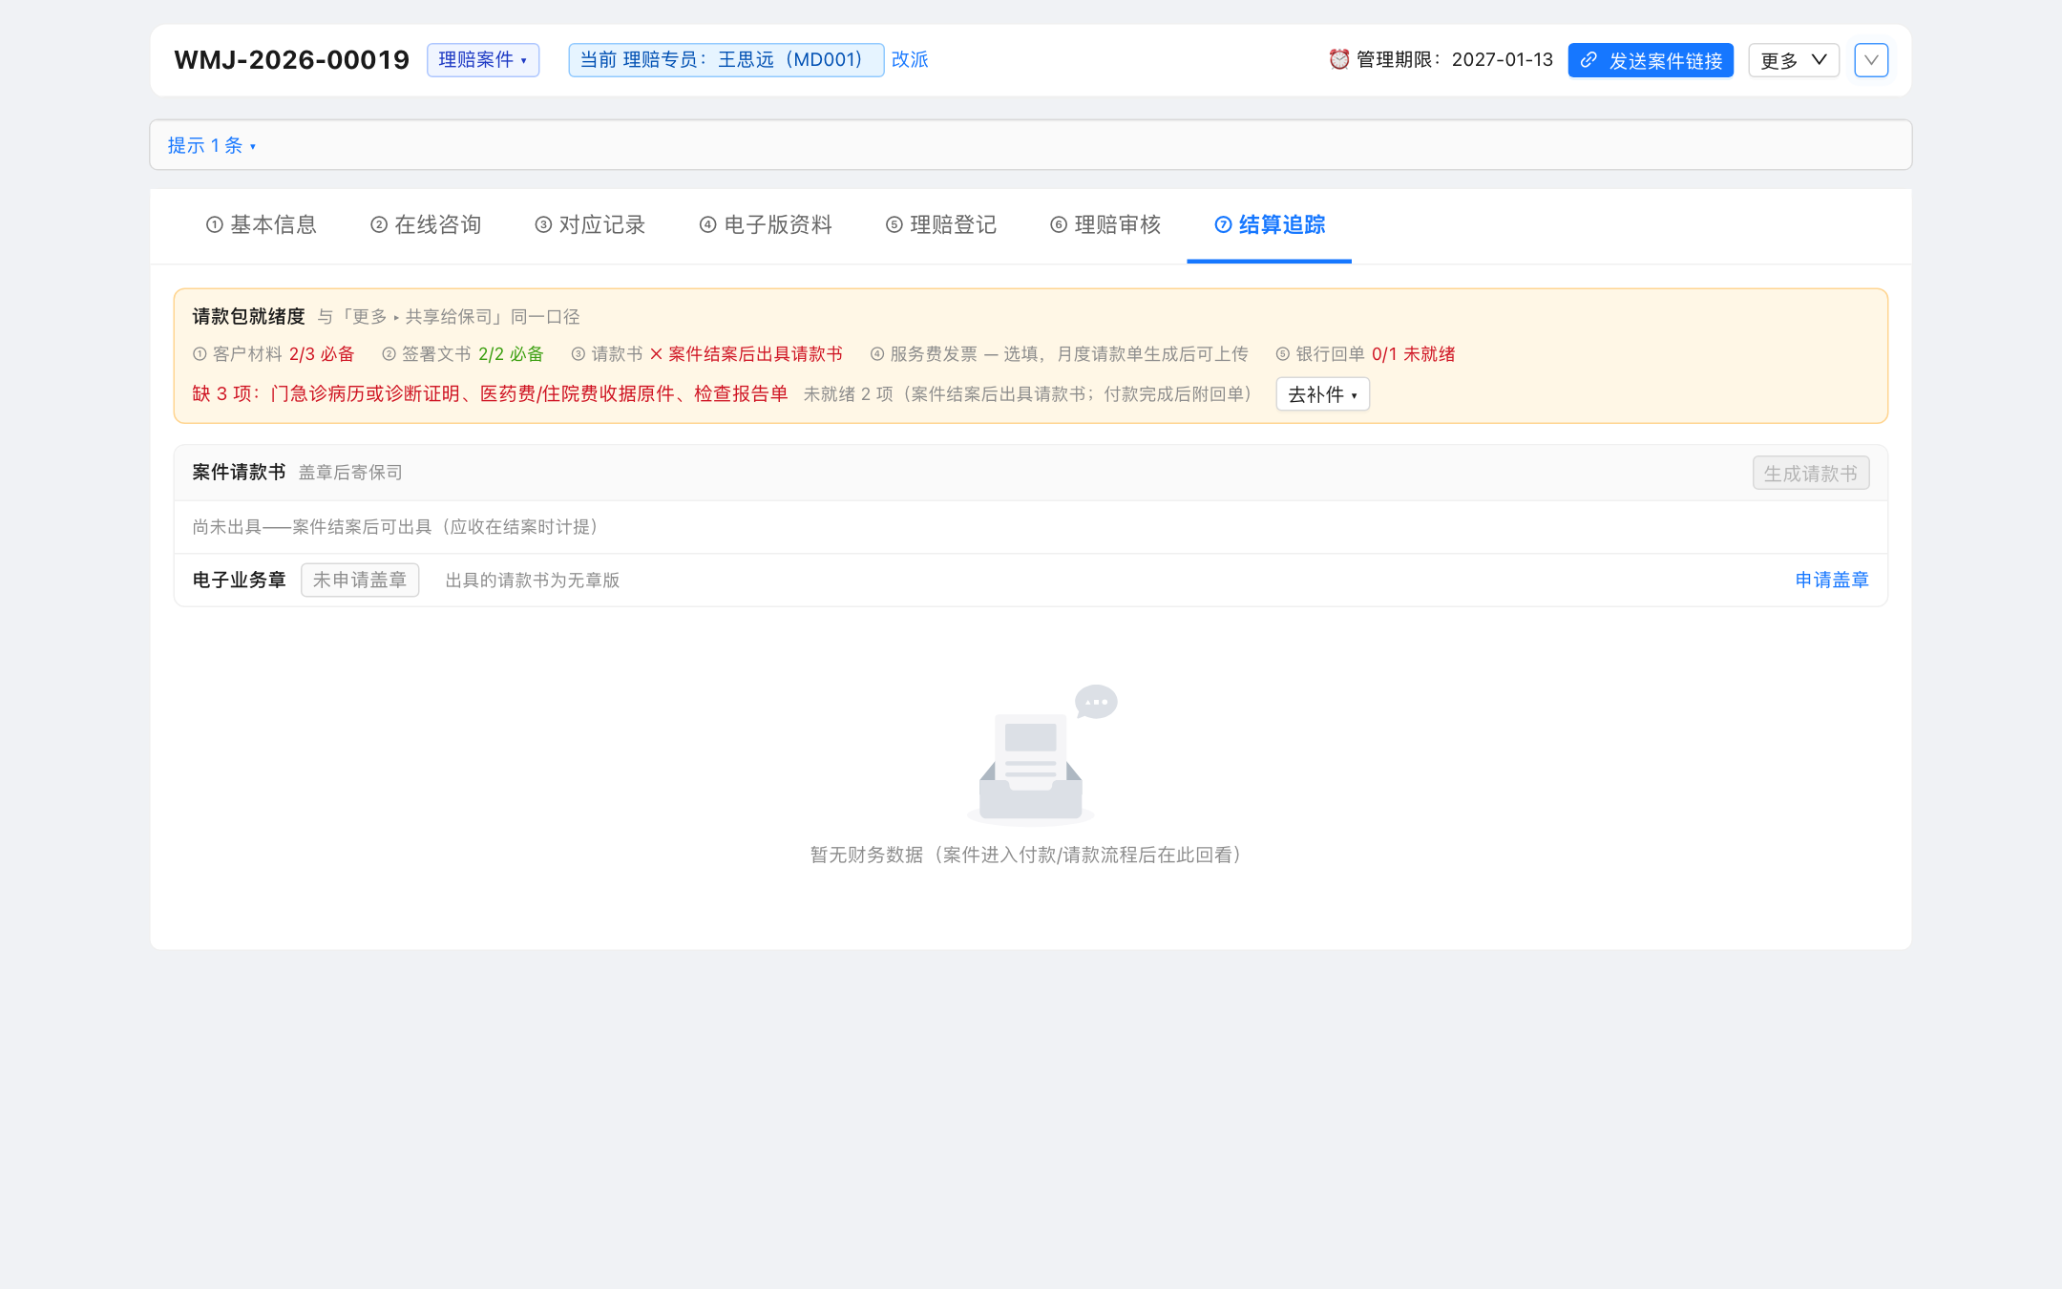Click the 发送案件链接 button
The height and width of the screenshot is (1289, 2062).
point(1651,60)
